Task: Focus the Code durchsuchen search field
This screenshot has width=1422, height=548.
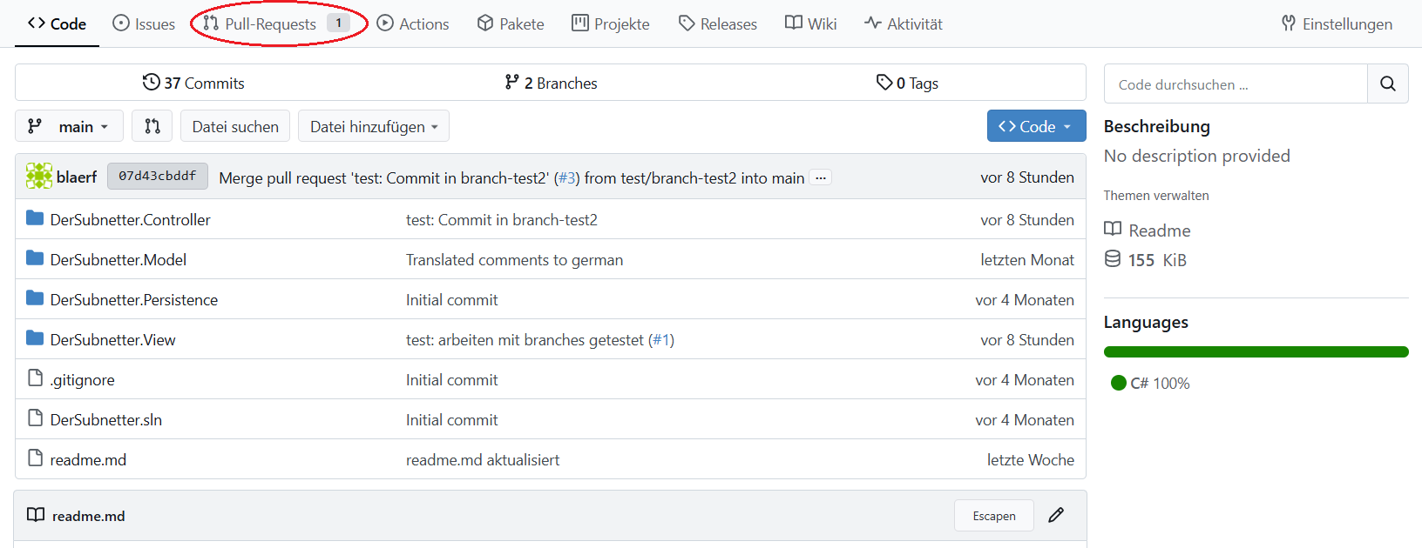Action: [1236, 84]
